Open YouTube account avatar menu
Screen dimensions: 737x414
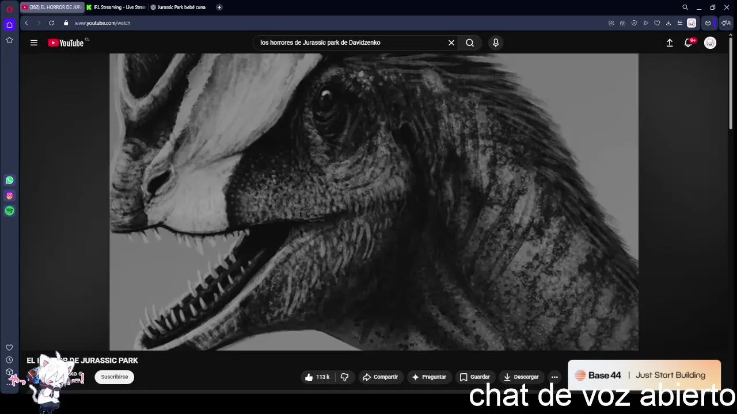tap(710, 43)
